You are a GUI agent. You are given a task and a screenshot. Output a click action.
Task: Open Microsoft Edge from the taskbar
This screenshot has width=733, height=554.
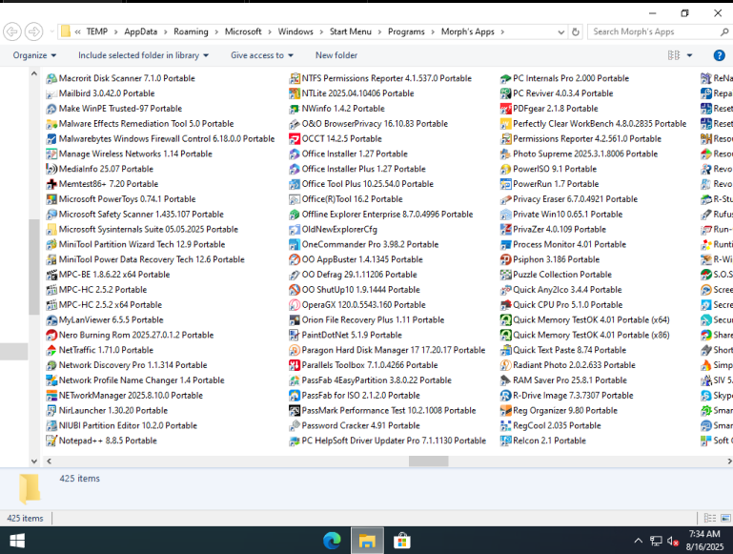332,541
